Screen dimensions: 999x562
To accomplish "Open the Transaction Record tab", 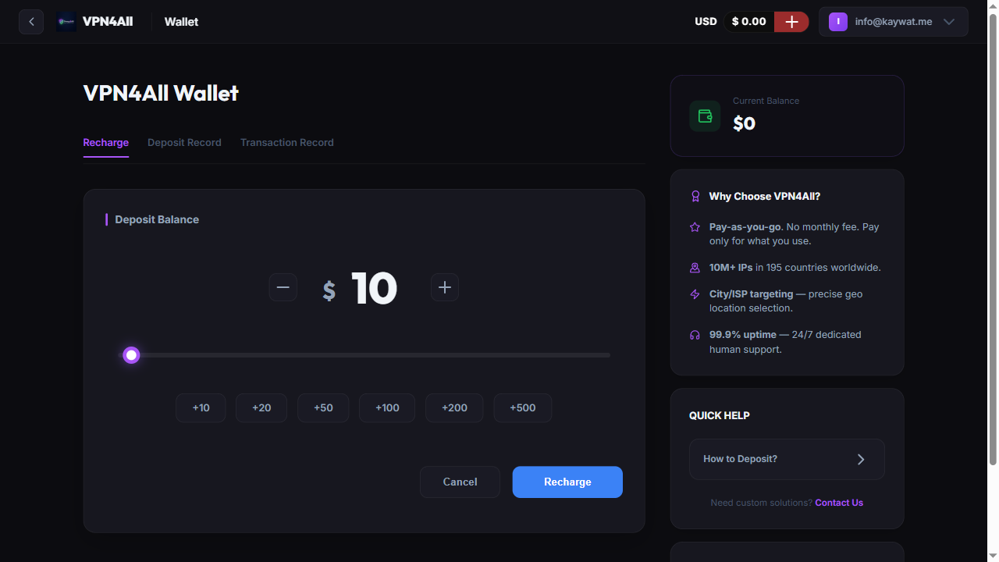I will pyautogui.click(x=287, y=143).
